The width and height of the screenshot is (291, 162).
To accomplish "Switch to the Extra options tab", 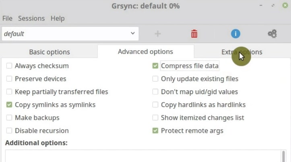I will [242, 52].
